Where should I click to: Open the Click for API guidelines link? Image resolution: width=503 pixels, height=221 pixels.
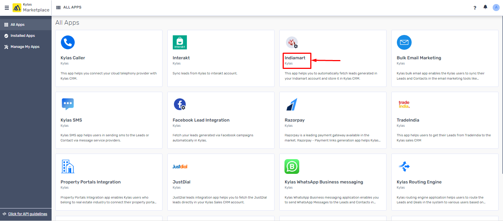[28, 214]
